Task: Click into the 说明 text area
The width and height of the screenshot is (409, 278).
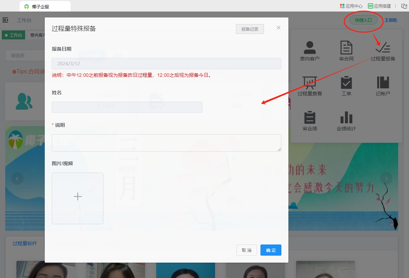Action: [166, 143]
